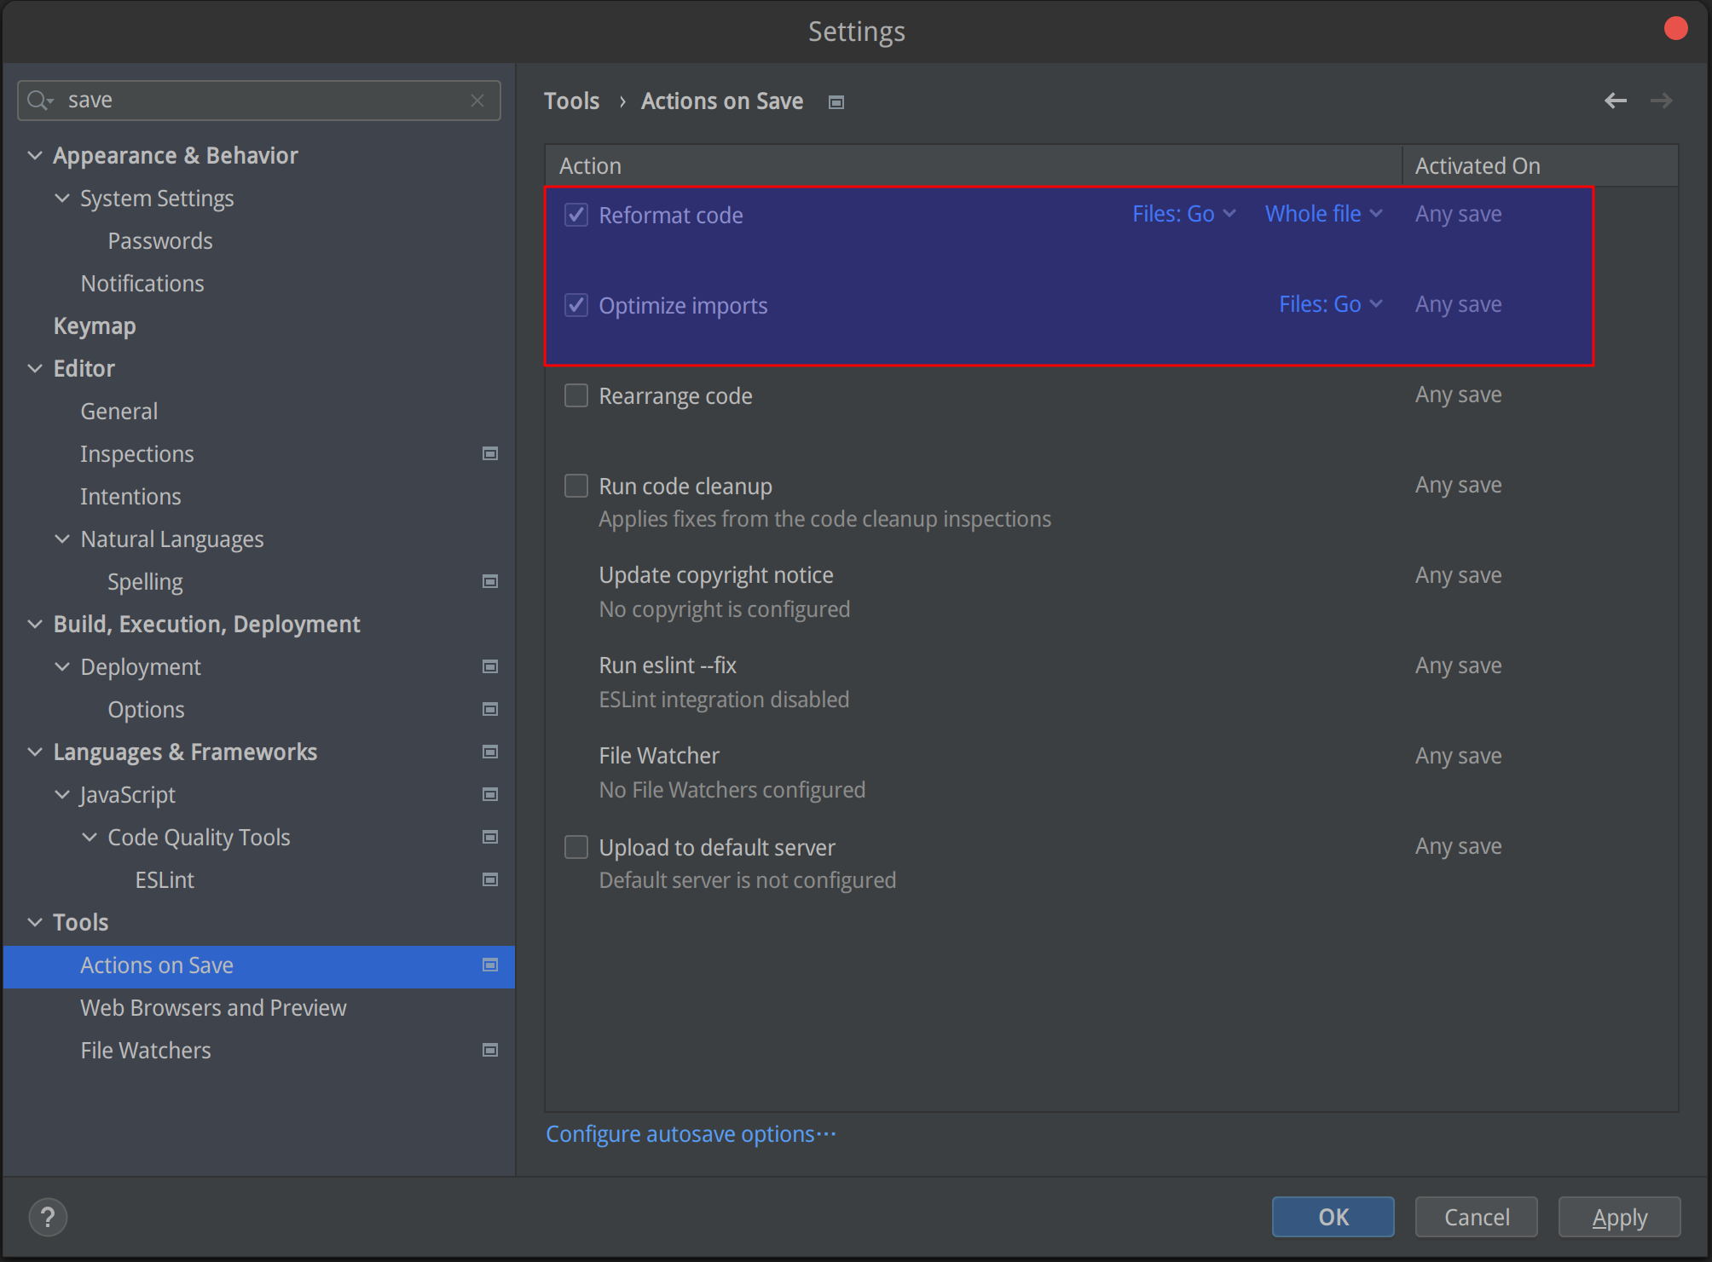Open Files: Go dropdown for Optimize imports
The height and width of the screenshot is (1262, 1712).
1330,304
